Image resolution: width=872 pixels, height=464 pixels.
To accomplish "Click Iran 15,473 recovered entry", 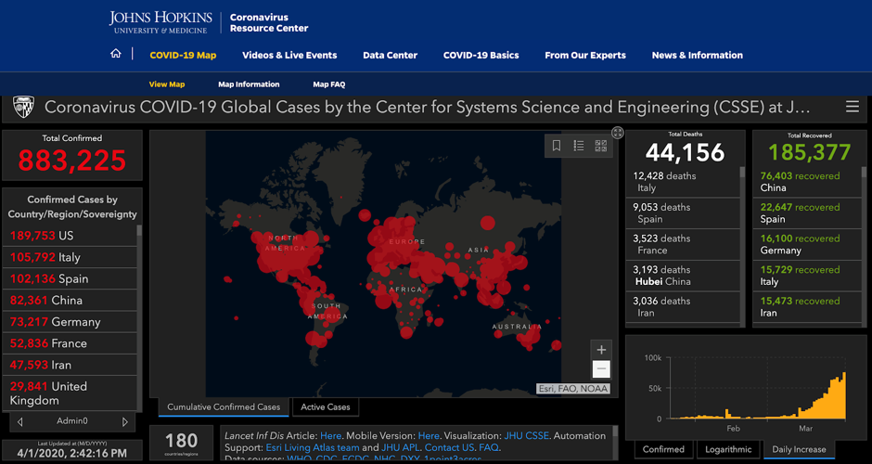I will [x=807, y=306].
